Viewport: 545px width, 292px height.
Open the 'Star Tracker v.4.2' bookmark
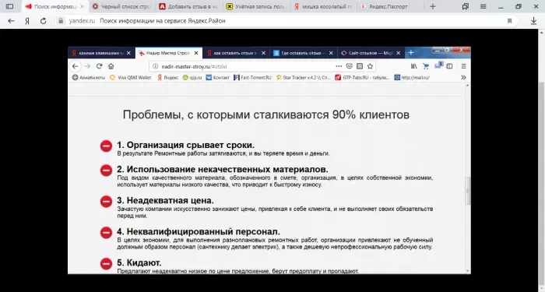point(304,78)
